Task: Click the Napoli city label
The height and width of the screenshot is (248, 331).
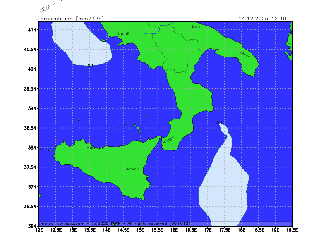Action: tap(122, 34)
